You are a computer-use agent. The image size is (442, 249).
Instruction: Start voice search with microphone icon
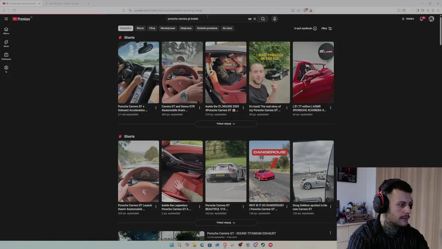[x=275, y=19]
